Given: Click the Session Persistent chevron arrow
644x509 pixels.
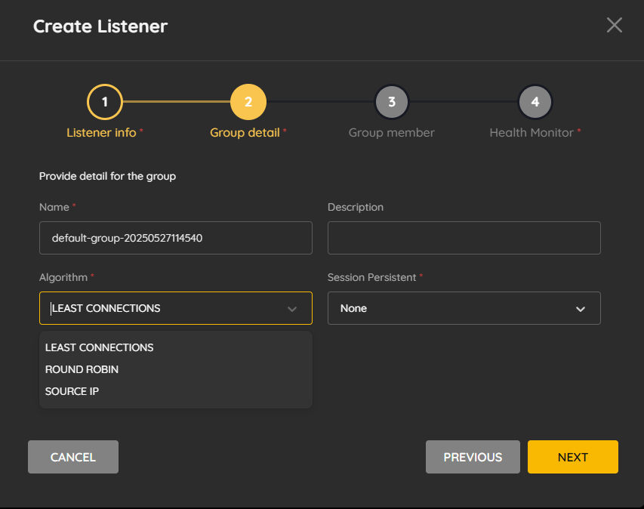Looking at the screenshot, I should [581, 309].
